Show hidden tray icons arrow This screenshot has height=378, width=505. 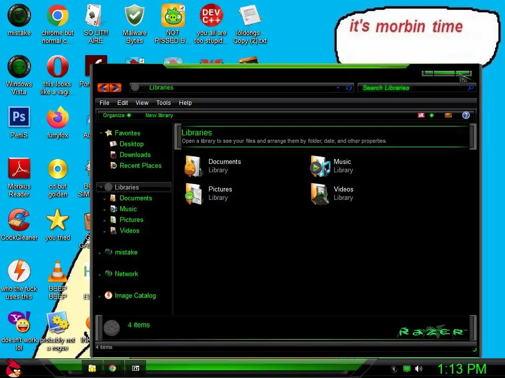point(394,369)
